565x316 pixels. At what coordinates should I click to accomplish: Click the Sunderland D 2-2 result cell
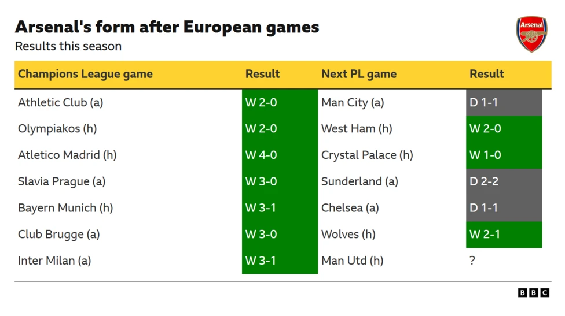[x=504, y=181]
